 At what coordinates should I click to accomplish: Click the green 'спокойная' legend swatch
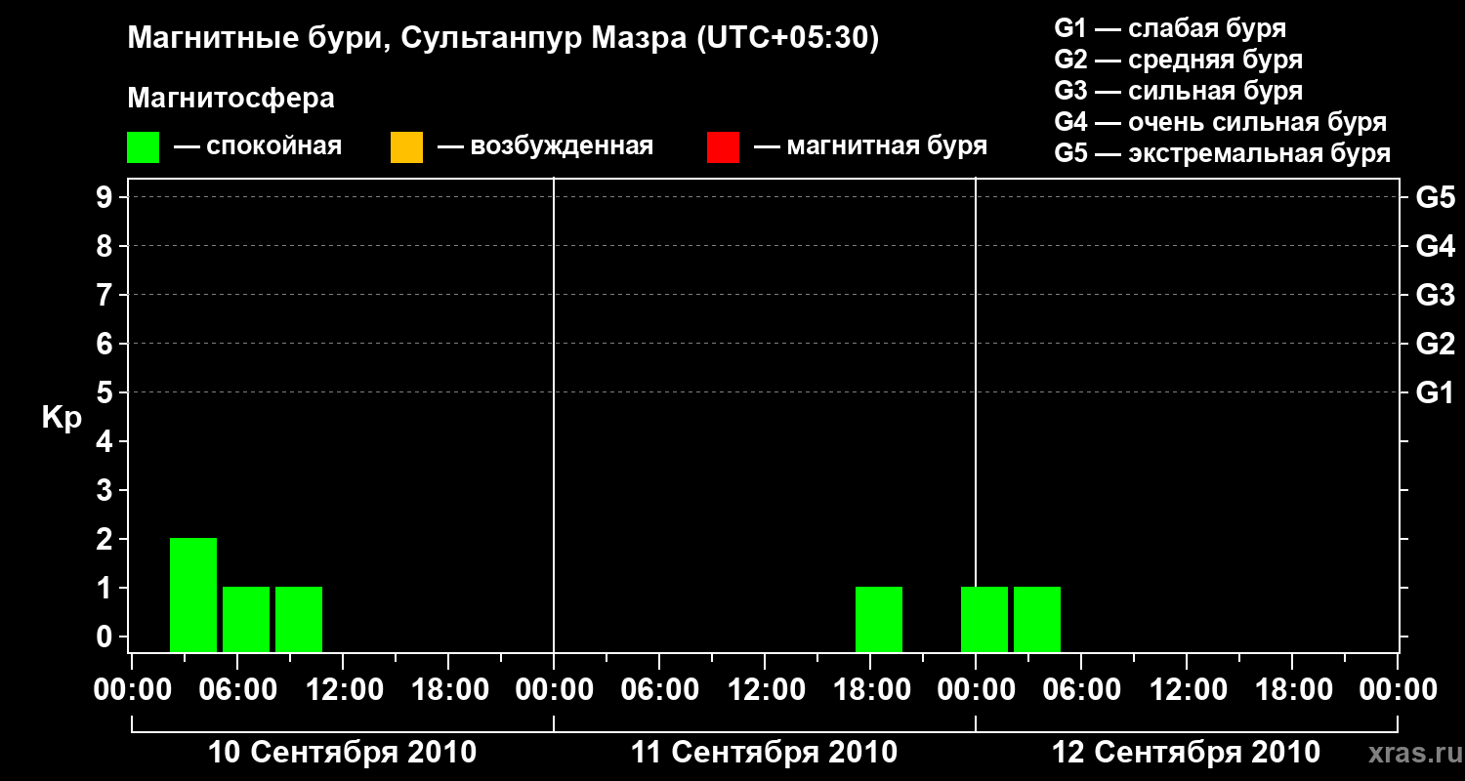pyautogui.click(x=144, y=147)
